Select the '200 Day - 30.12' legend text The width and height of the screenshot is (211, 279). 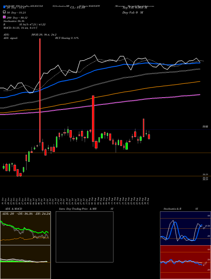point(17,18)
